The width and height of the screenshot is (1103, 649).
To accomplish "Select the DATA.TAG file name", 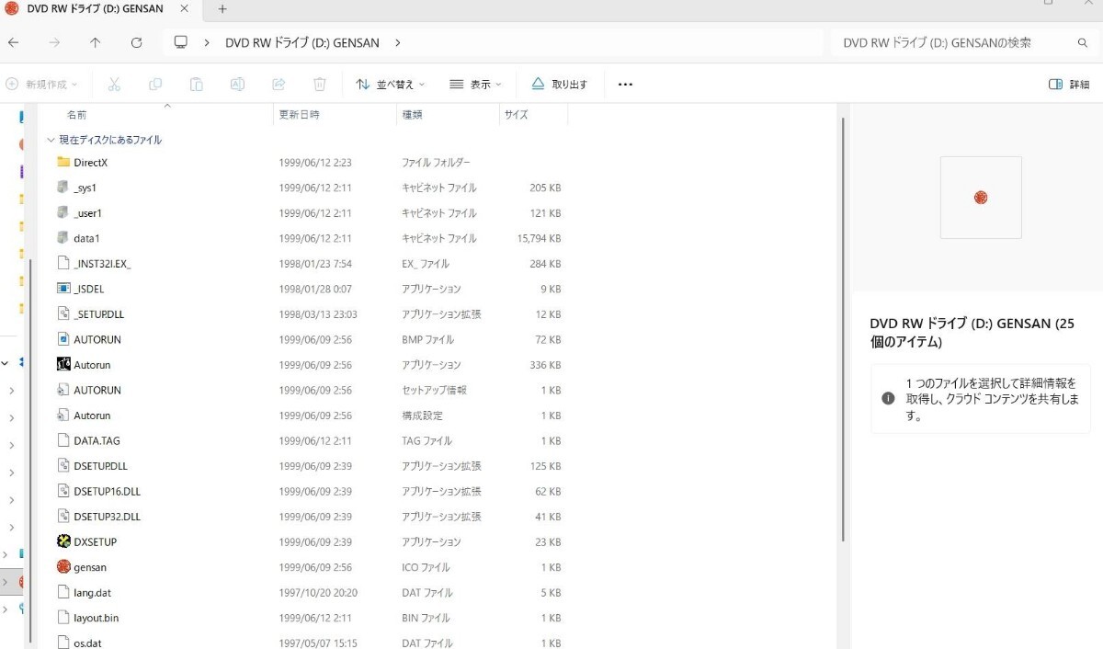I will pos(97,441).
